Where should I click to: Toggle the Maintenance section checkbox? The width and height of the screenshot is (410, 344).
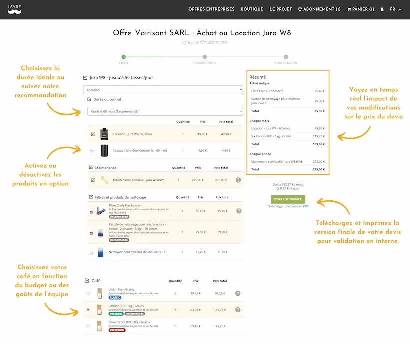(x=91, y=167)
